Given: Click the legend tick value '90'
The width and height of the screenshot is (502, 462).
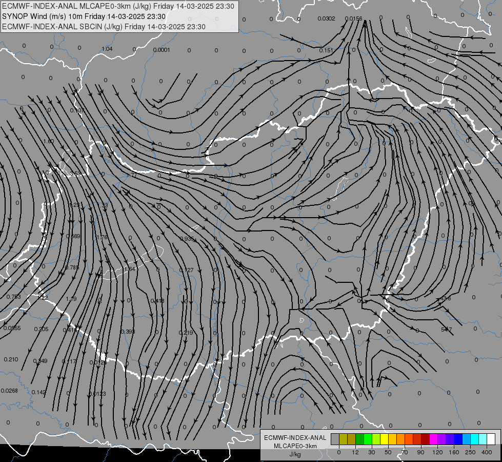Looking at the screenshot, I should pyautogui.click(x=420, y=452).
